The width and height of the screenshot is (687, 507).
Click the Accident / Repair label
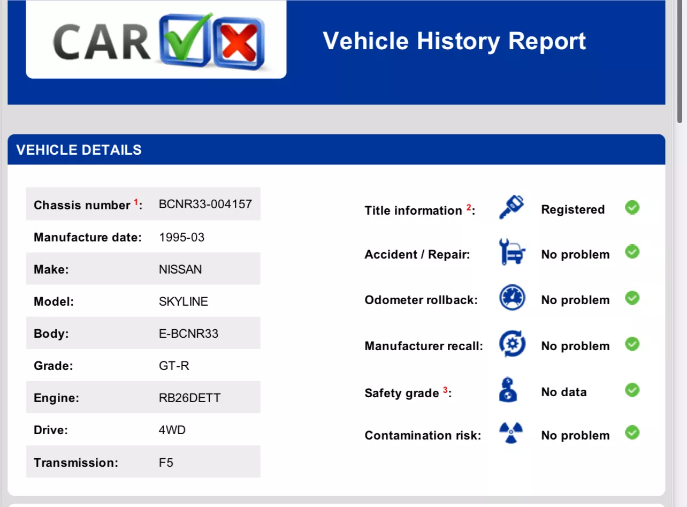point(417,254)
